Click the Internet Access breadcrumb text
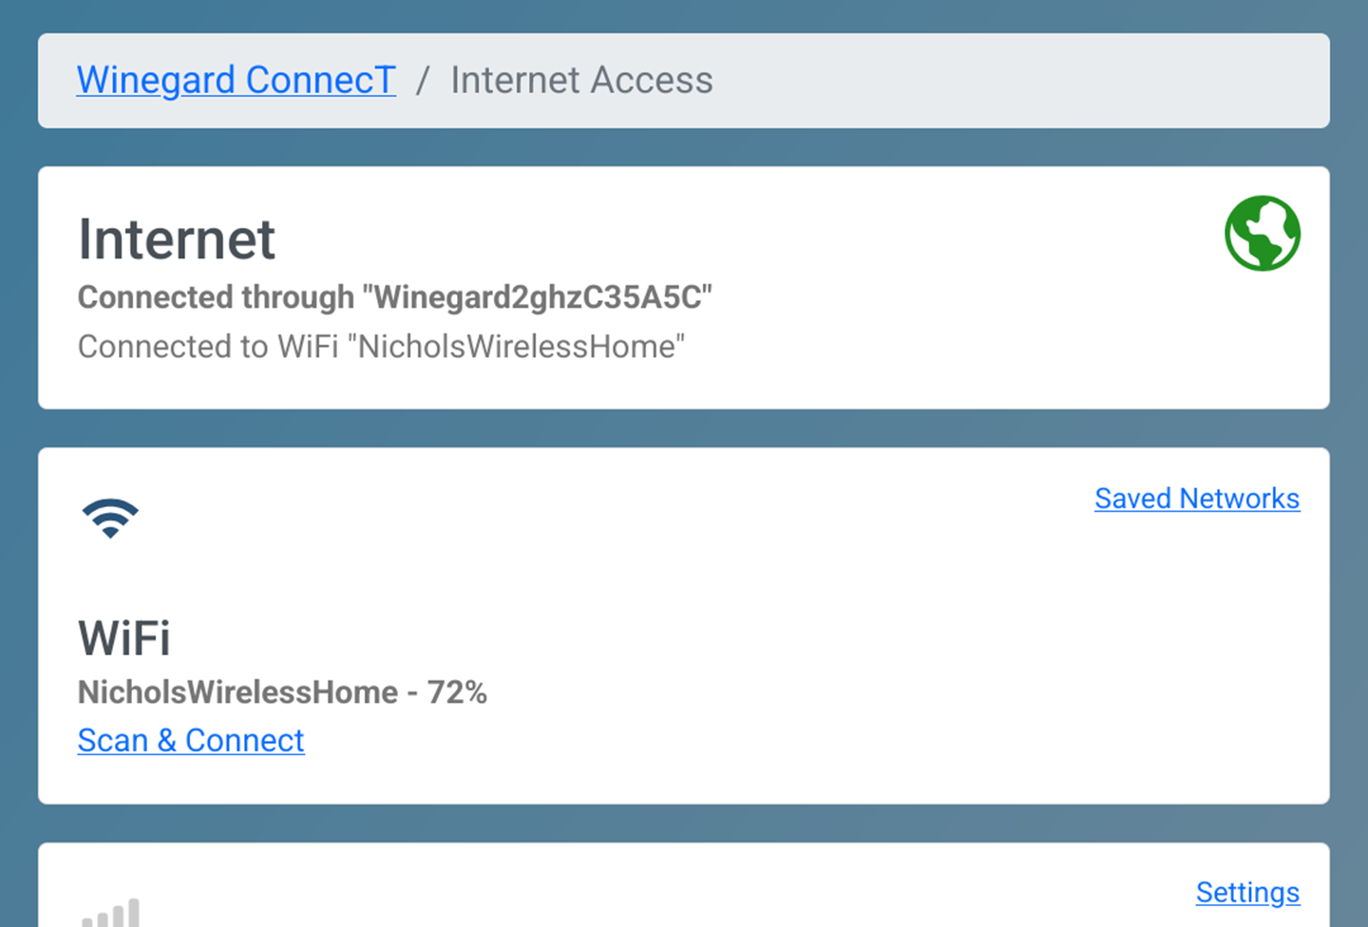1368x927 pixels. 581,80
